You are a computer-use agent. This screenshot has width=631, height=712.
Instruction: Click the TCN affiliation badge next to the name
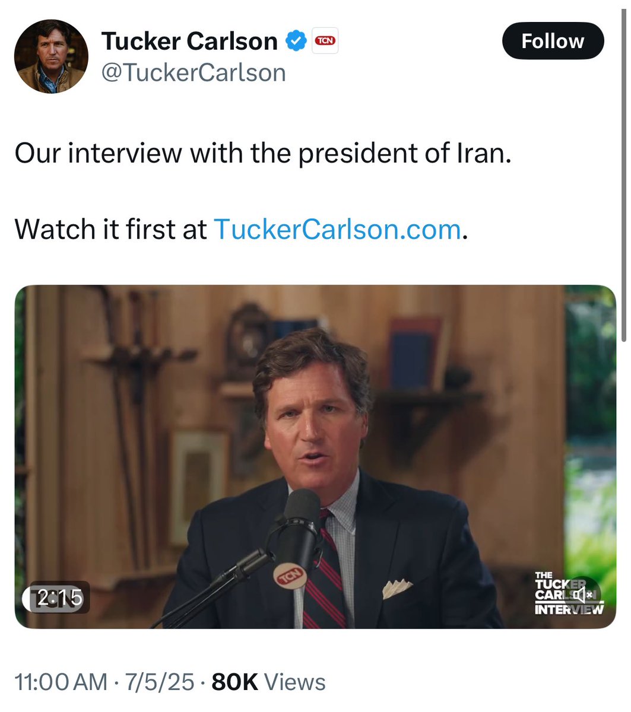[325, 40]
